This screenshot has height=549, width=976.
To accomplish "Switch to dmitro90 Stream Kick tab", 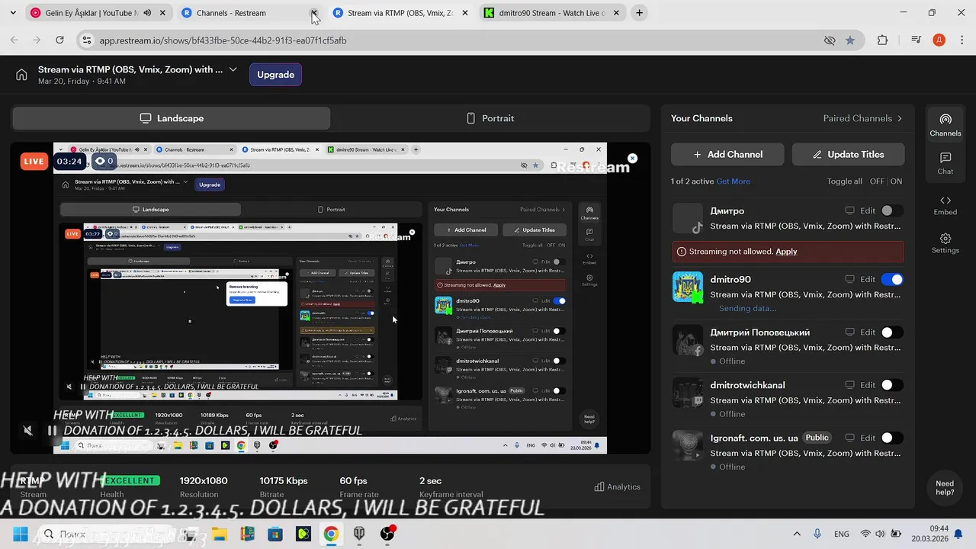I will 552,13.
